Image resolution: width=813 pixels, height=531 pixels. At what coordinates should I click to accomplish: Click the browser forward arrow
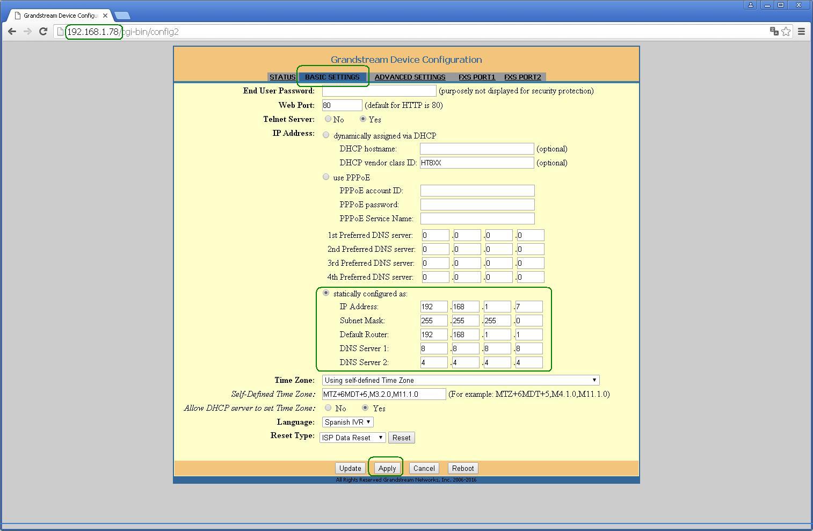coord(27,32)
